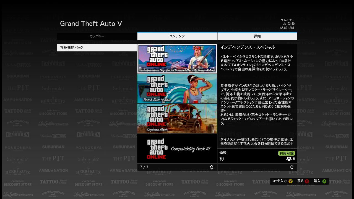Select the Beach Bum Update banner
This screenshot has width=354, height=199.
click(x=177, y=89)
